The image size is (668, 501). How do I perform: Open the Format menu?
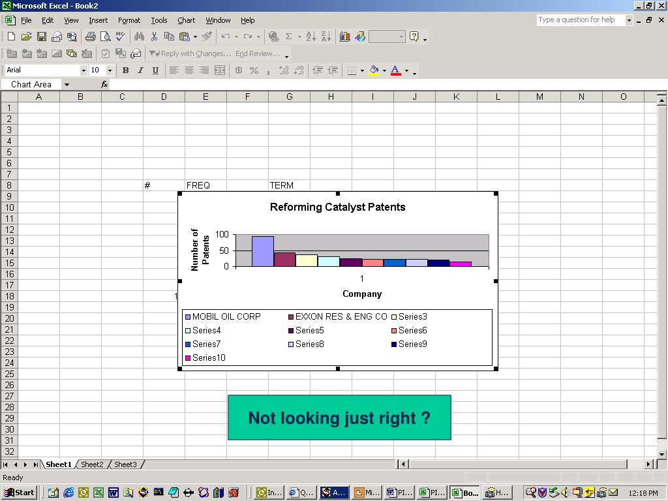[x=129, y=20]
